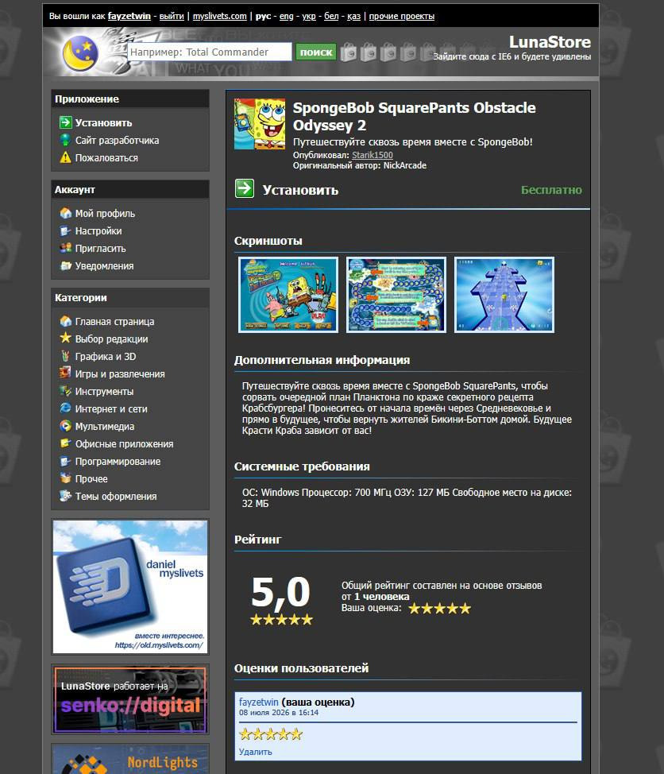This screenshot has width=664, height=774.
Task: Report the app via Пожаловаться
Action: click(106, 158)
